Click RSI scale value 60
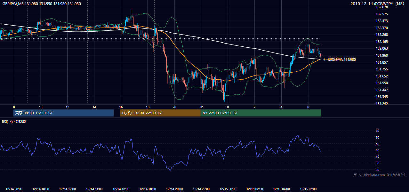409x192 pixels. coord(377,144)
